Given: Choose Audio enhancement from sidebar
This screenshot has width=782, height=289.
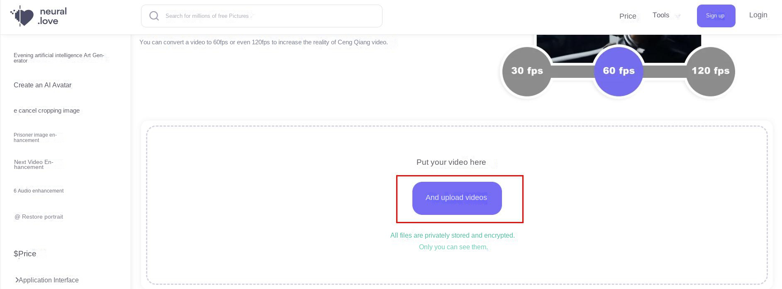Looking at the screenshot, I should tap(39, 191).
